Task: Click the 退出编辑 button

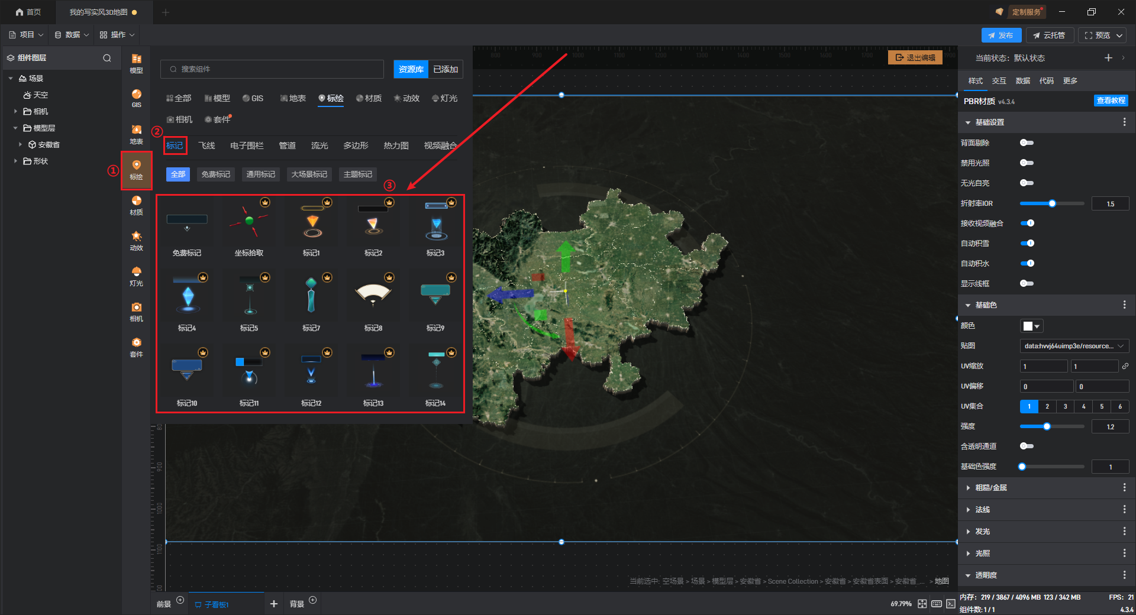Action: [x=915, y=57]
